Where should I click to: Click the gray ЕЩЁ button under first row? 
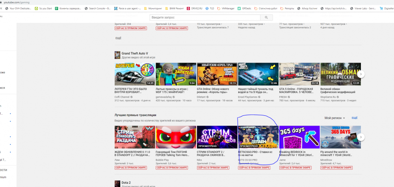tap(118, 38)
